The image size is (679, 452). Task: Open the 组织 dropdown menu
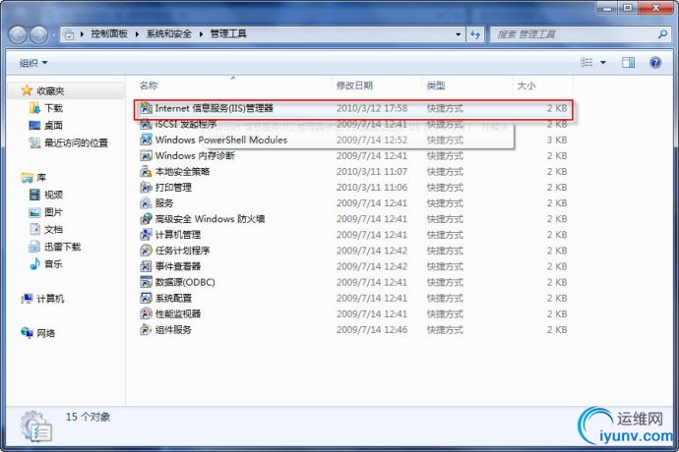pos(33,63)
